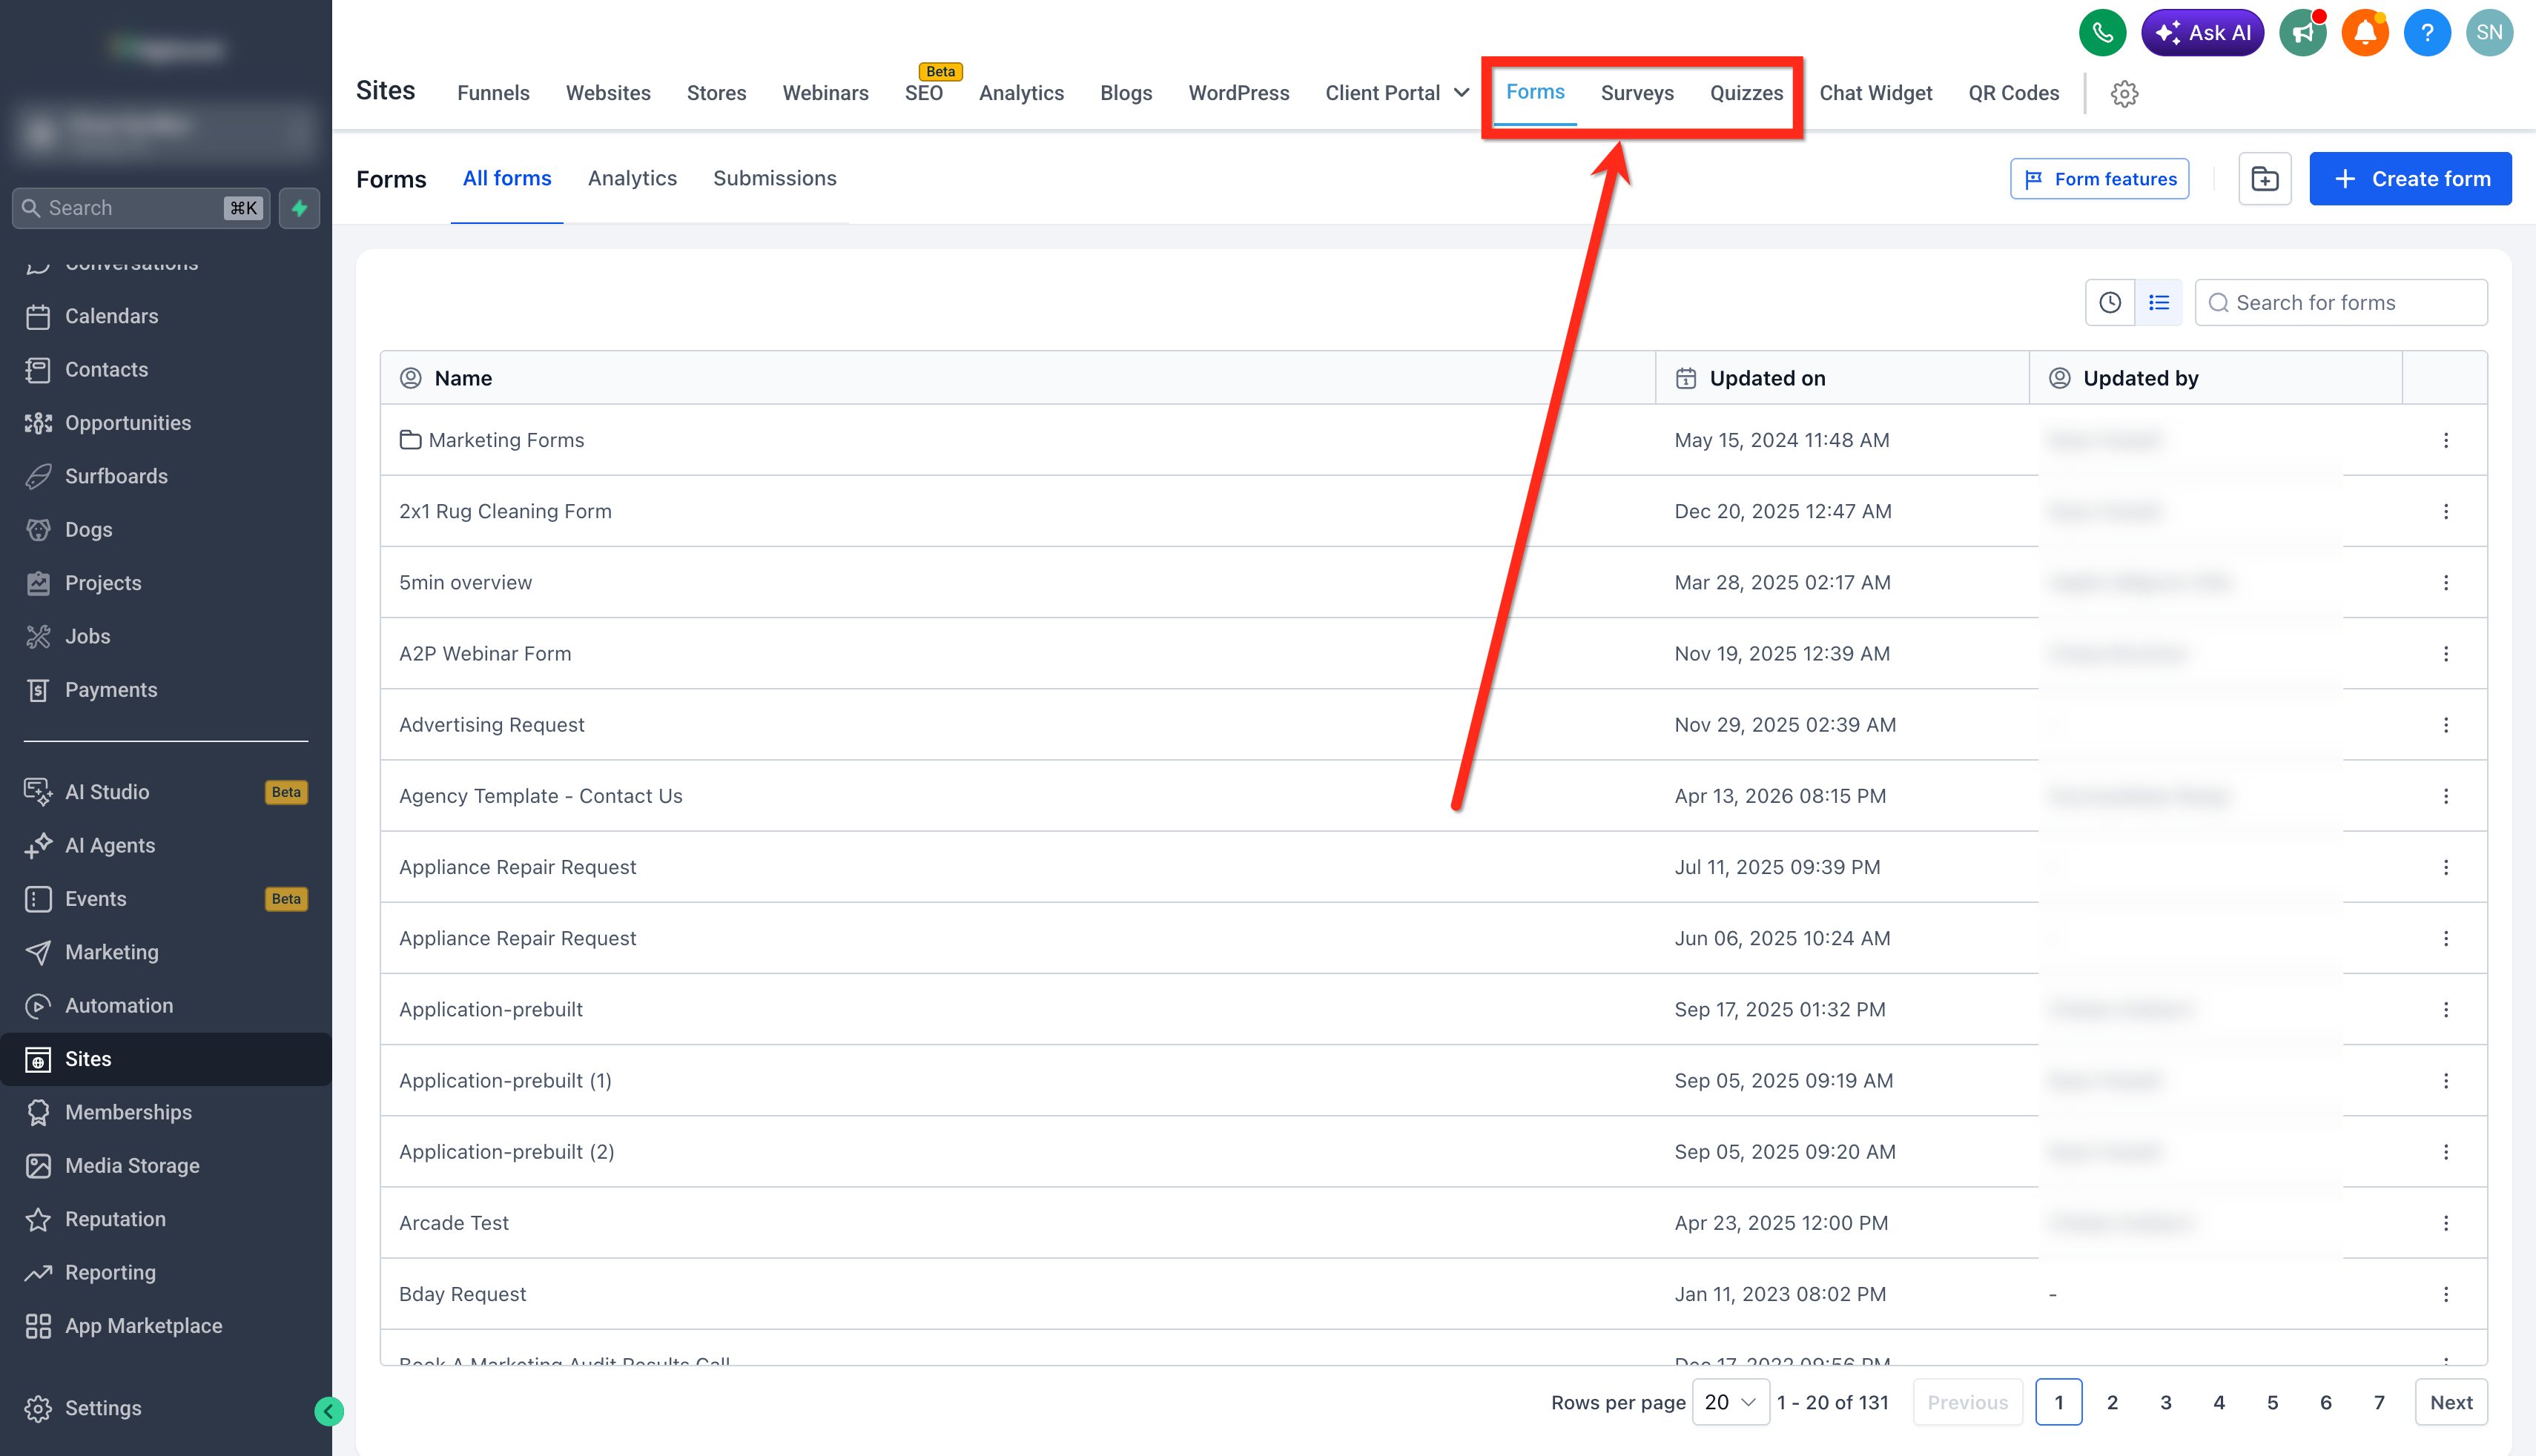
Task: Collapse the sidebar with green arrow
Action: (x=329, y=1411)
